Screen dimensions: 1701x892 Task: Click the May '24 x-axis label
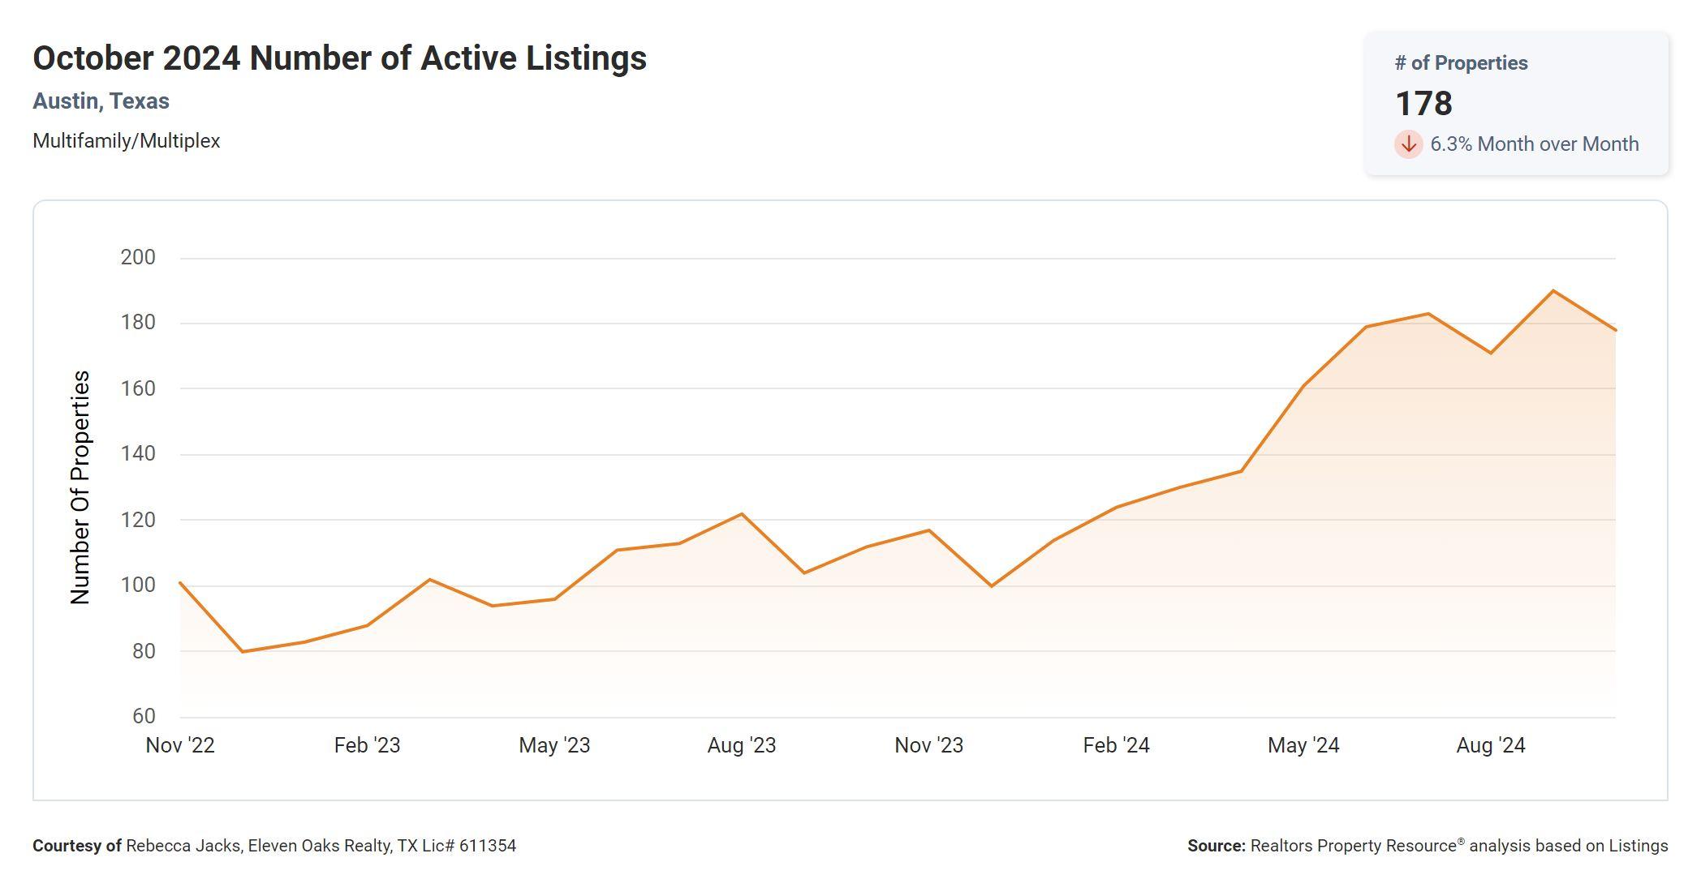coord(1303,745)
